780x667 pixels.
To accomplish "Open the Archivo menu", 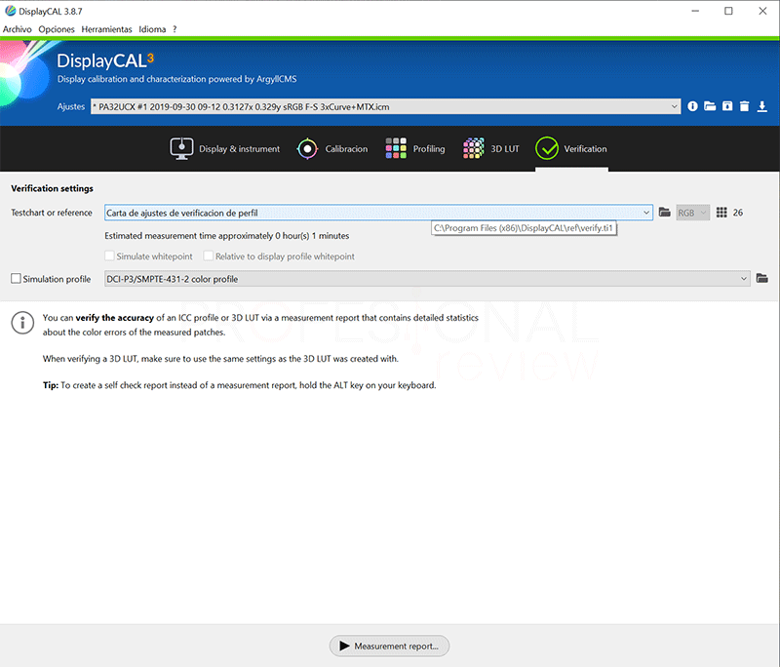I will tap(17, 29).
